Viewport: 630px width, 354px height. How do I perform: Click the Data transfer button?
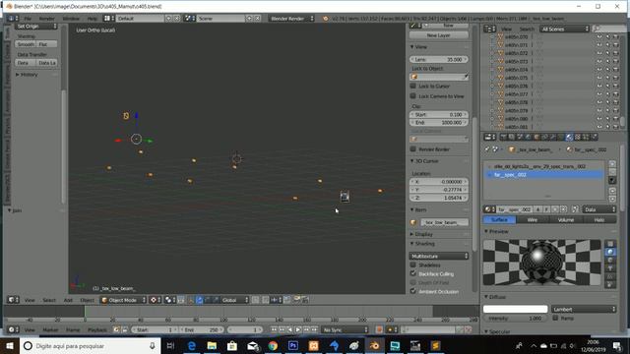tap(26, 63)
